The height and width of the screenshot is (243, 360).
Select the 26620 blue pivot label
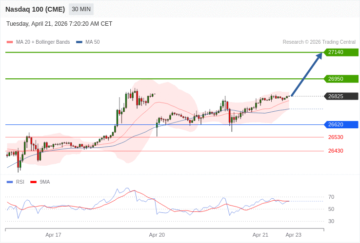click(341, 125)
